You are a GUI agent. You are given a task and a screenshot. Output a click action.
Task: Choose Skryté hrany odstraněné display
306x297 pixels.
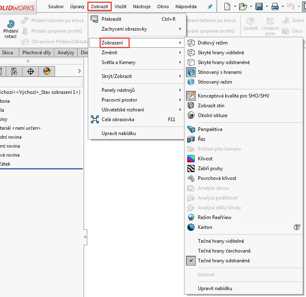pyautogui.click(x=243, y=62)
